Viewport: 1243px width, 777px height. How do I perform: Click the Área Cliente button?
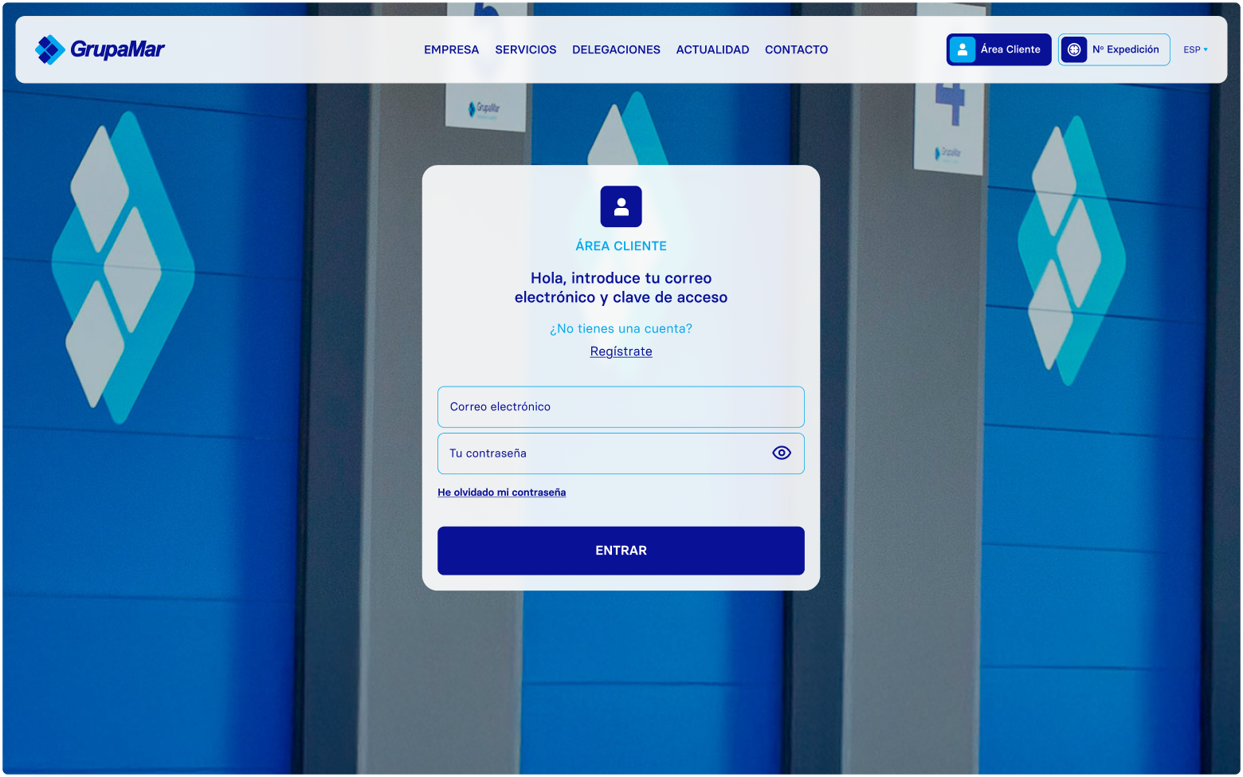tap(998, 49)
